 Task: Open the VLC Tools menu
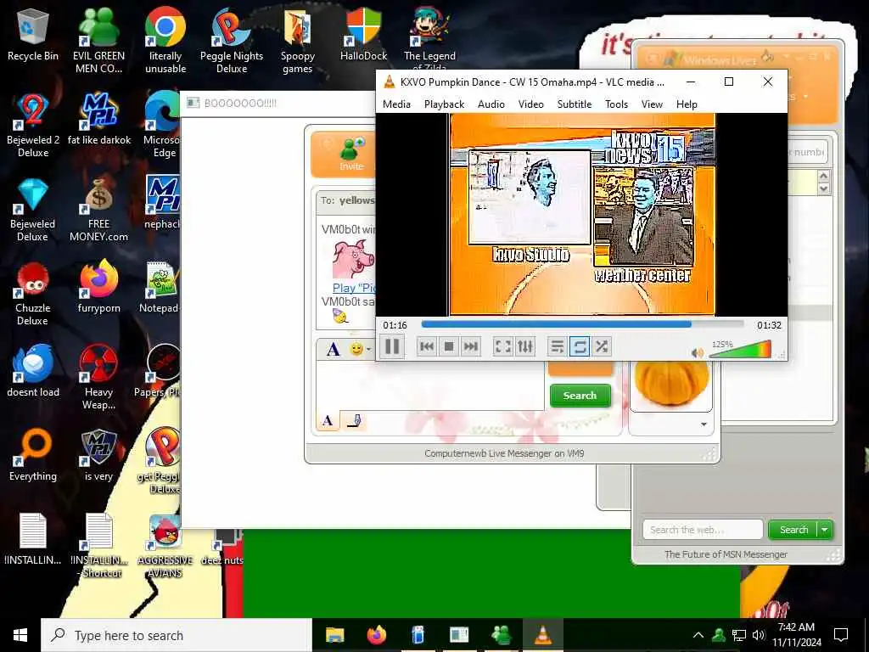[x=616, y=104]
